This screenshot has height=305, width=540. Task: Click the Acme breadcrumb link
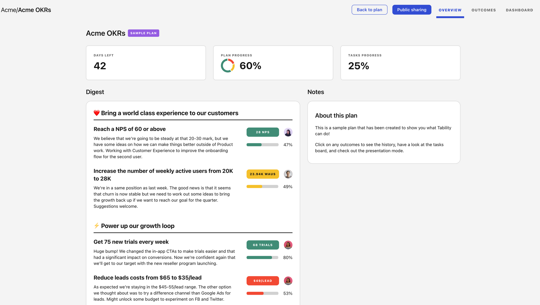(x=8, y=10)
